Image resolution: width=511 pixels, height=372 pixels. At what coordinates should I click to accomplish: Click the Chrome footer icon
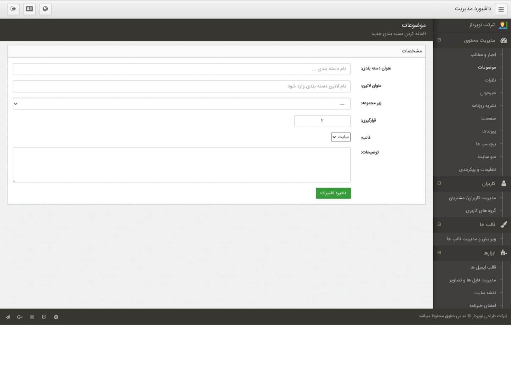[56, 317]
